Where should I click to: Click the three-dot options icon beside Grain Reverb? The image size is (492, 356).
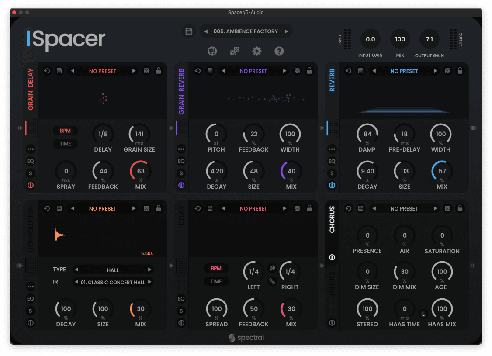(x=181, y=149)
